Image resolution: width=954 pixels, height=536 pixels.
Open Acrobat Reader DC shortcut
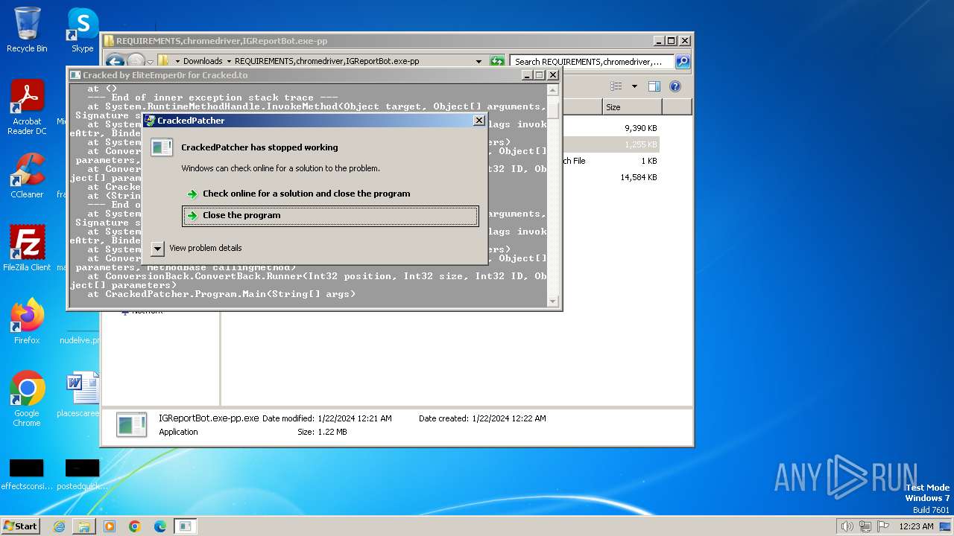27,107
